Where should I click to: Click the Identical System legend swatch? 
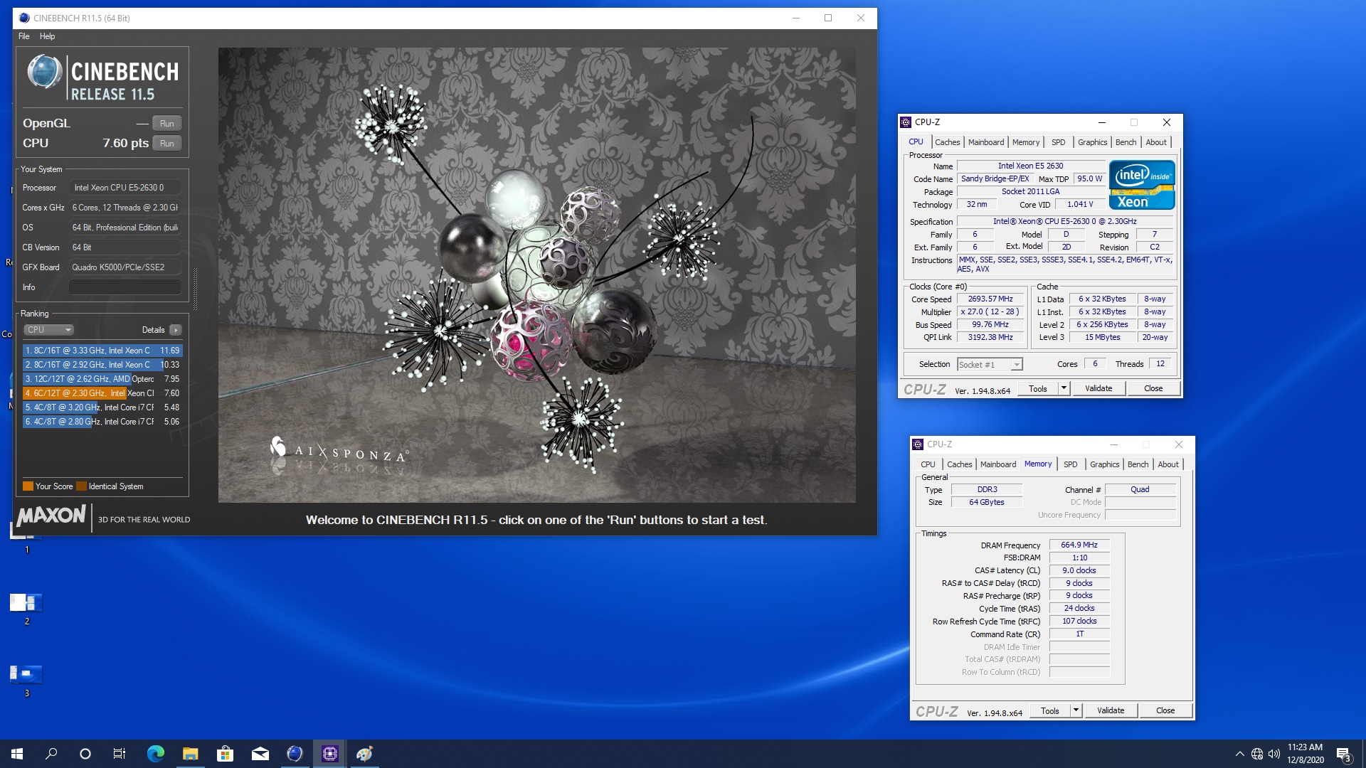(81, 486)
